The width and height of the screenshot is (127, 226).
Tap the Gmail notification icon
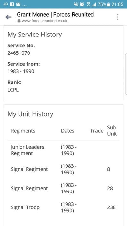(x=18, y=4)
